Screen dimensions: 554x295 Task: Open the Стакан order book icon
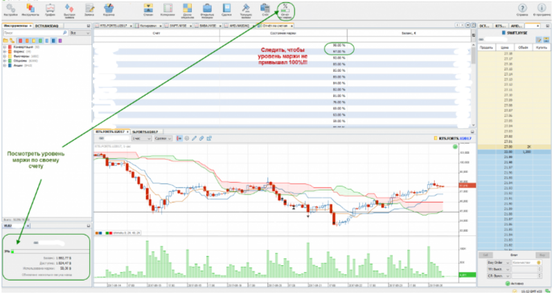point(148,8)
